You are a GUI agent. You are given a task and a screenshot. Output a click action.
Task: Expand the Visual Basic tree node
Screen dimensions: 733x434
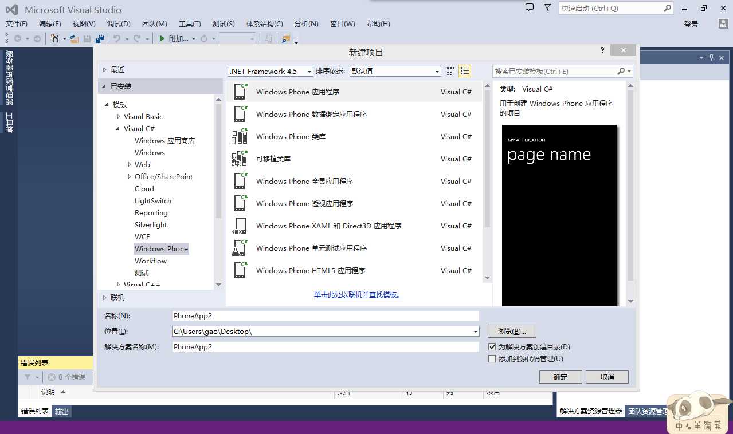tap(118, 116)
